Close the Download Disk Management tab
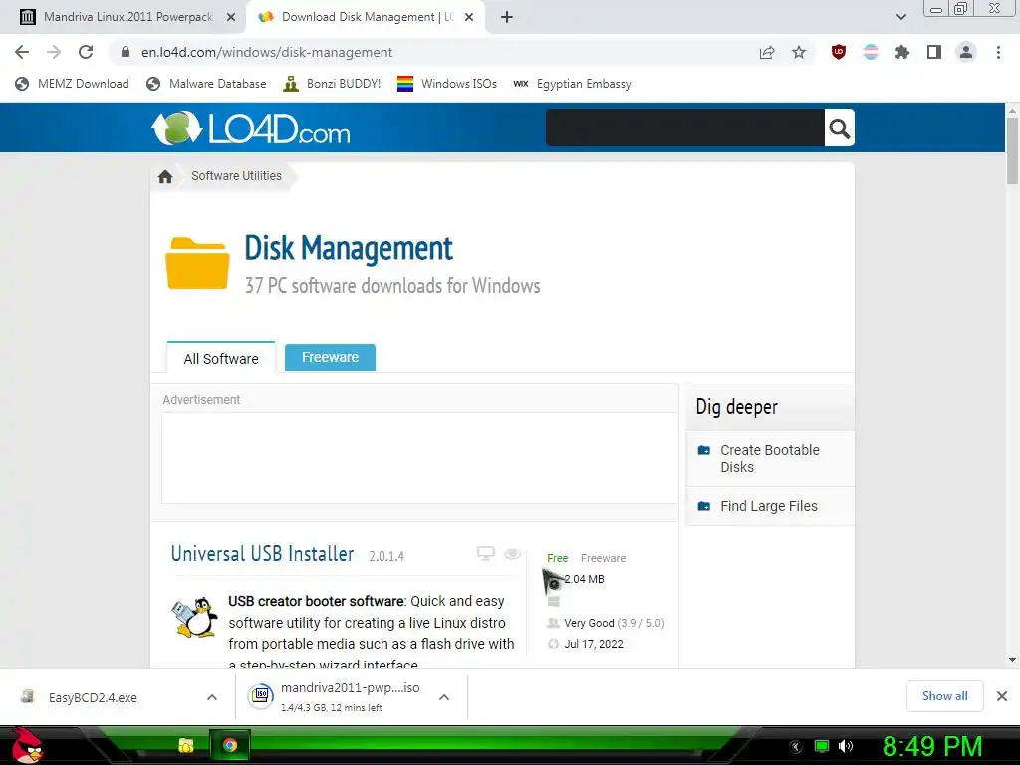The image size is (1020, 765). click(469, 18)
